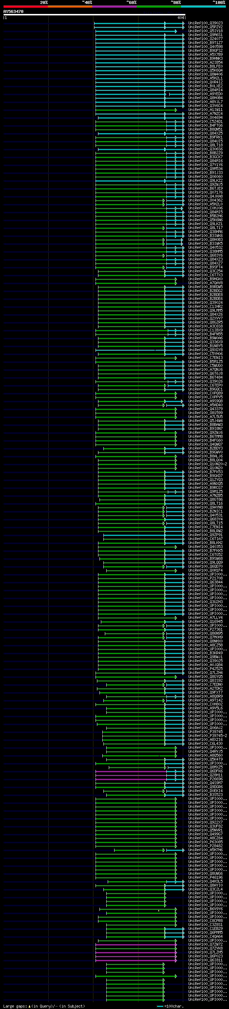Click the cyan ~100% identity legend segment
Viewport: 229px width, 1009px height.
[204, 6]
